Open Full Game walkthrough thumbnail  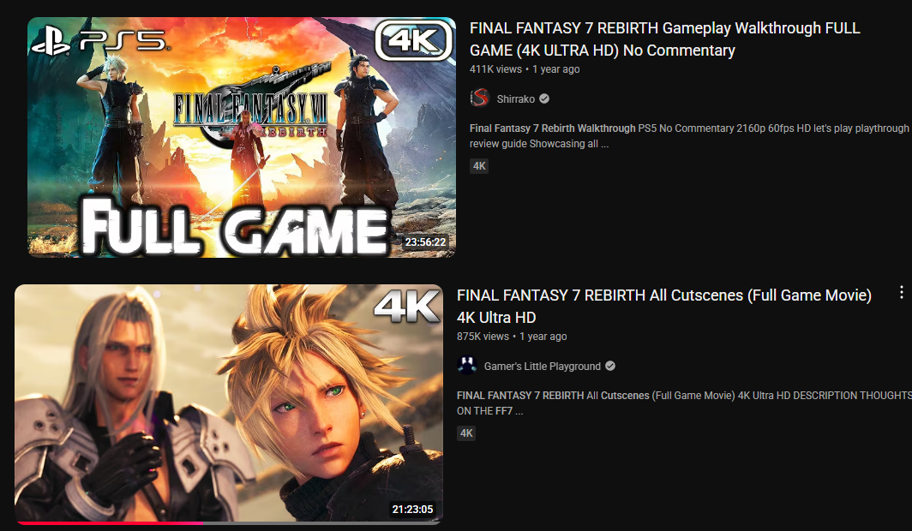coord(242,137)
